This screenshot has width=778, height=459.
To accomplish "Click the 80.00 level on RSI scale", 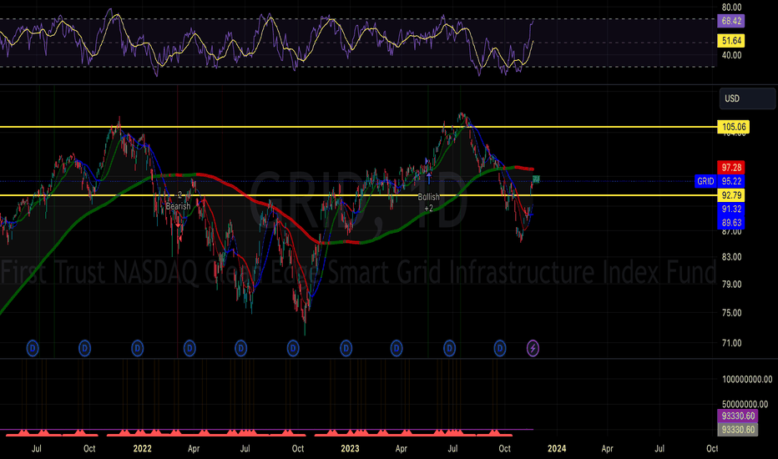I will [x=731, y=8].
